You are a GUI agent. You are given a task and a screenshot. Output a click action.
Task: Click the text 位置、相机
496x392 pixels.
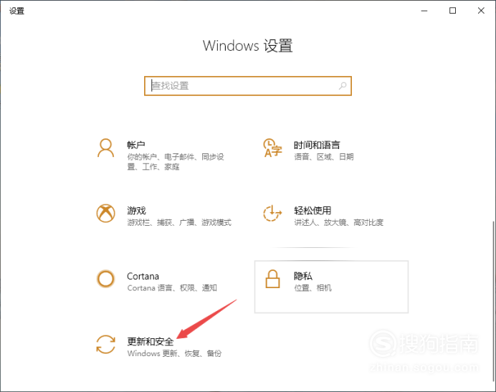313,288
